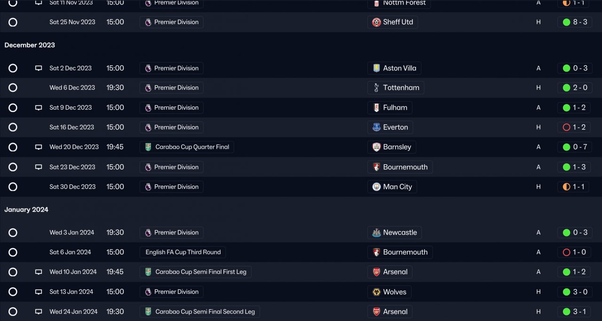Image resolution: width=602 pixels, height=321 pixels.
Task: Click the Carabao Cup Quarter Final logo
Action: 148,147
